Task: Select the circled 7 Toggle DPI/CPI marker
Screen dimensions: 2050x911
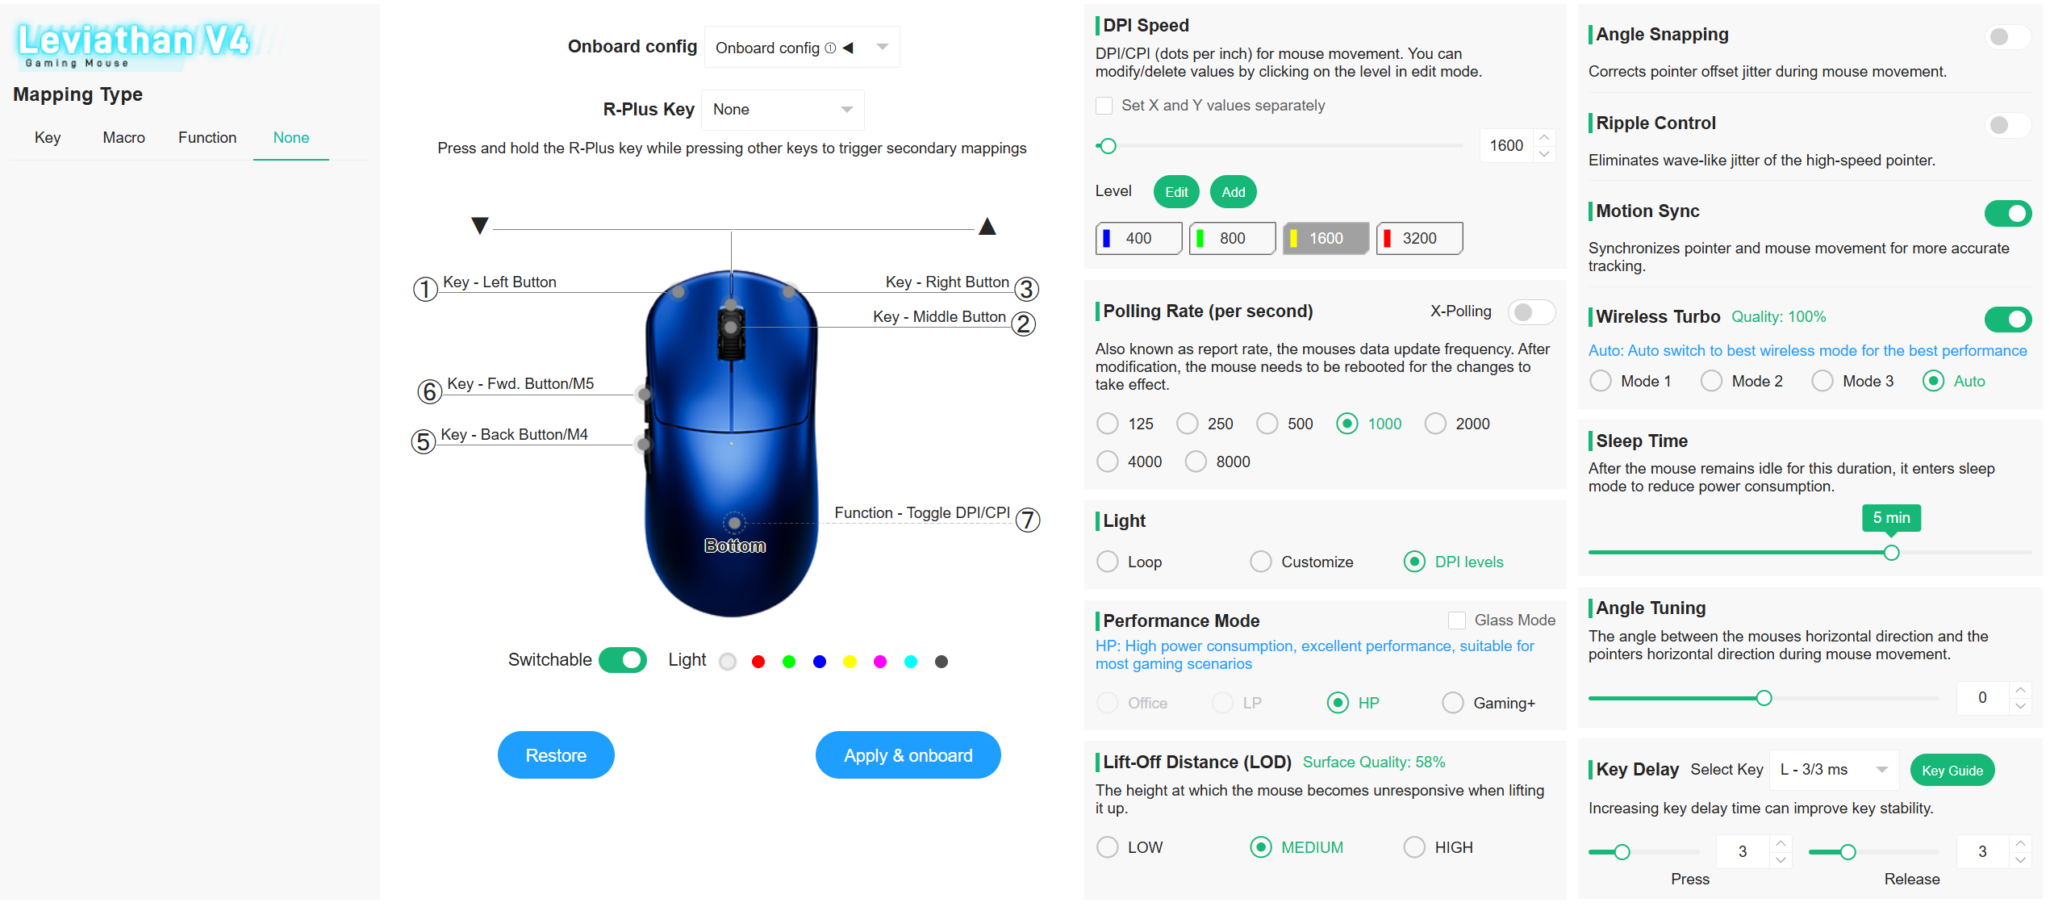Action: [x=1028, y=520]
